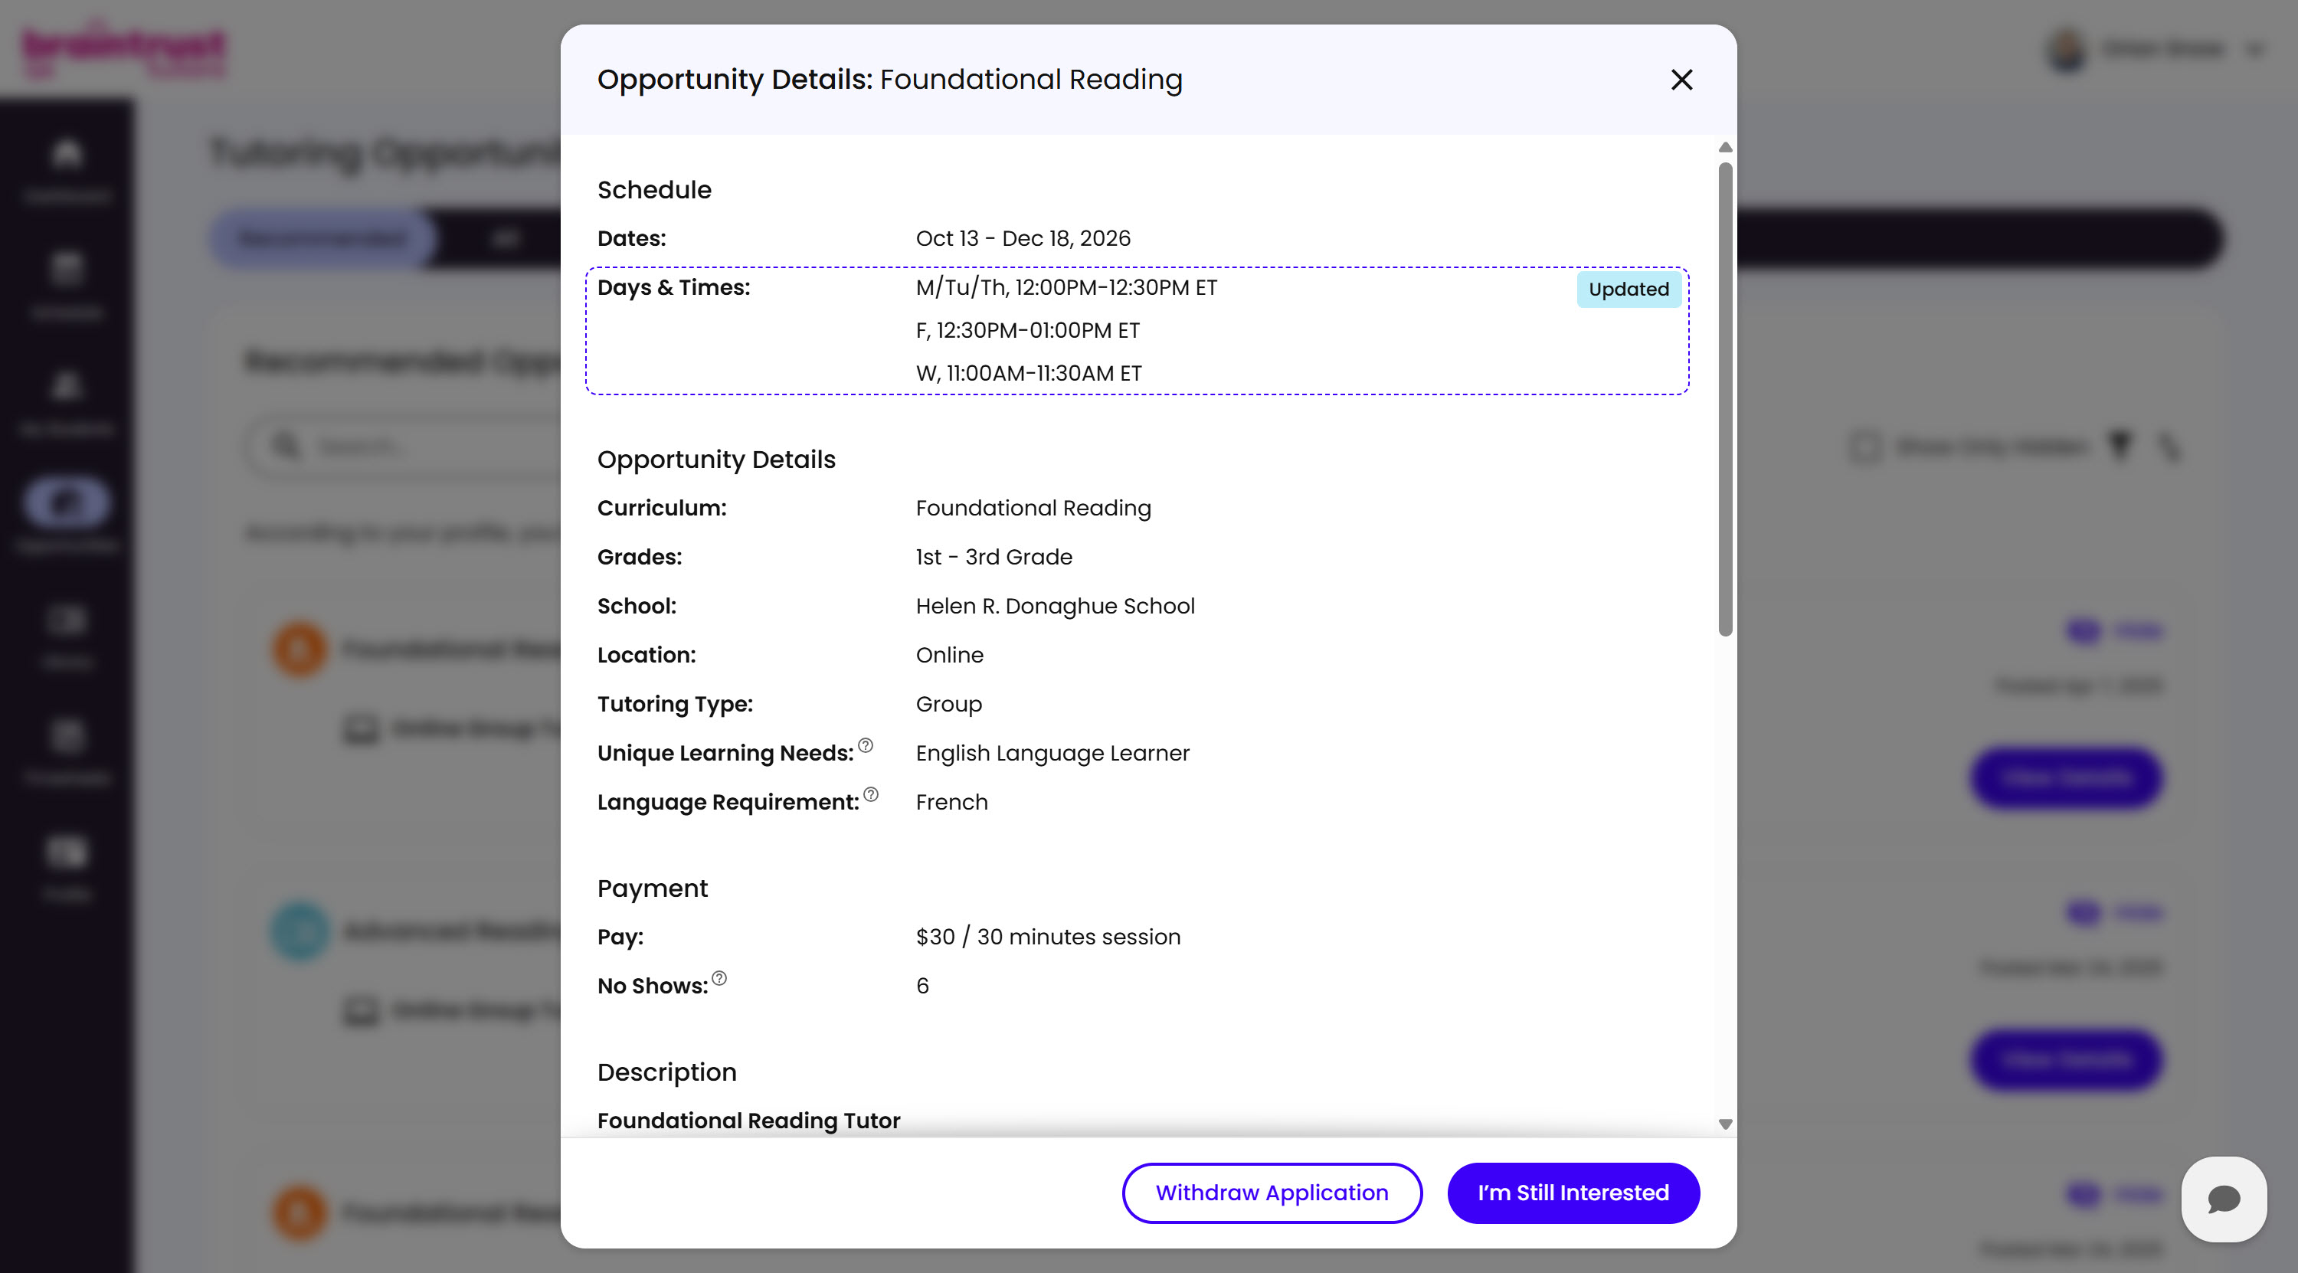
Task: Close the Opportunity Details dialog
Action: 1681,80
